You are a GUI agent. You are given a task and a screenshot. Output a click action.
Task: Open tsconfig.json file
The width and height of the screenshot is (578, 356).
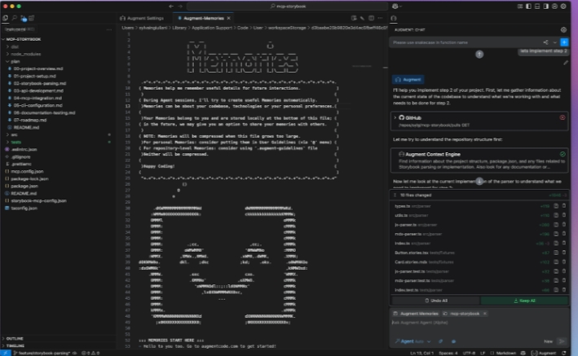click(22, 208)
